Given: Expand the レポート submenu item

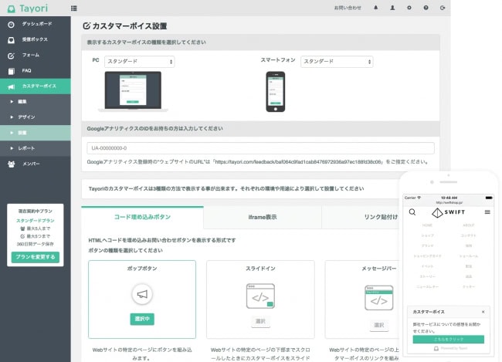Looking at the screenshot, I should click(x=28, y=147).
